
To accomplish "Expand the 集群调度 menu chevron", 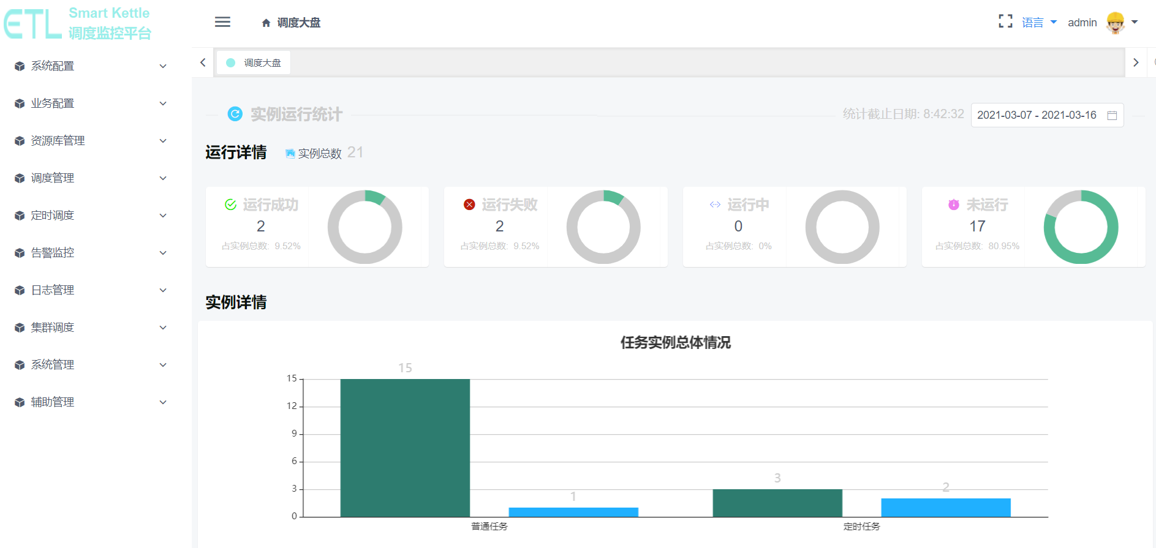I will pyautogui.click(x=163, y=328).
